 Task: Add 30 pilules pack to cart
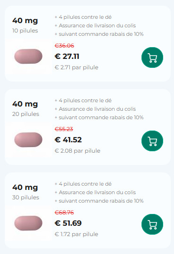(152, 224)
